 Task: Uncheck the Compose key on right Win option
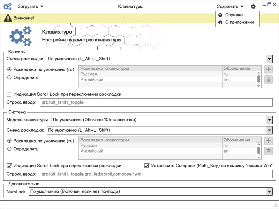[147, 166]
